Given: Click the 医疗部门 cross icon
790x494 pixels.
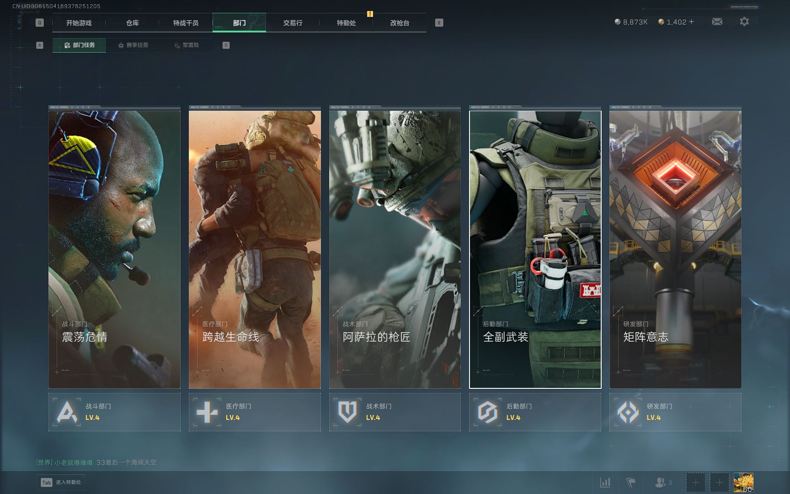Looking at the screenshot, I should coord(207,412).
